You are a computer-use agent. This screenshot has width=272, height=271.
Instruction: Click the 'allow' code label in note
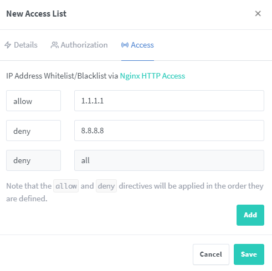tap(66, 186)
